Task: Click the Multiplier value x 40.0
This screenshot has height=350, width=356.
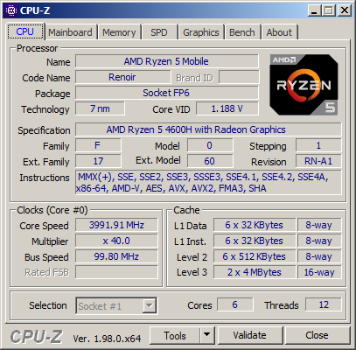Action: [116, 241]
